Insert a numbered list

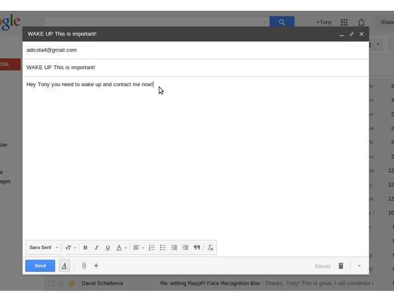152,247
